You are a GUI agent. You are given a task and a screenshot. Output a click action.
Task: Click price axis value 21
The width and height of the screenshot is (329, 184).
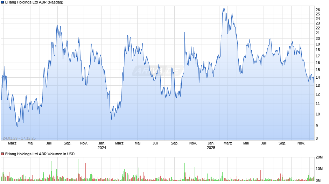[318, 33]
